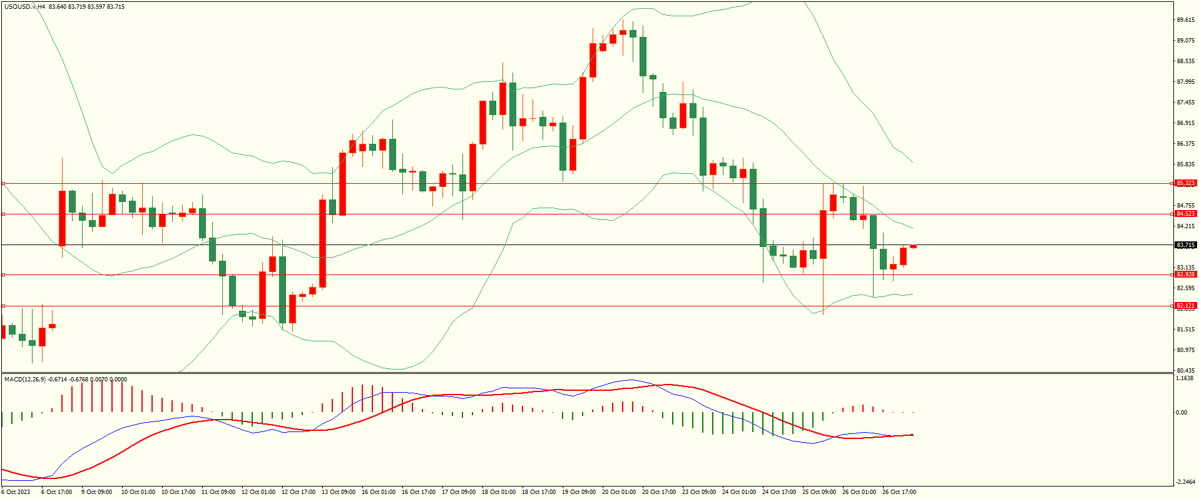Select right handle of the 85.323 line
This screenshot has width=1199, height=499.
1172,184
